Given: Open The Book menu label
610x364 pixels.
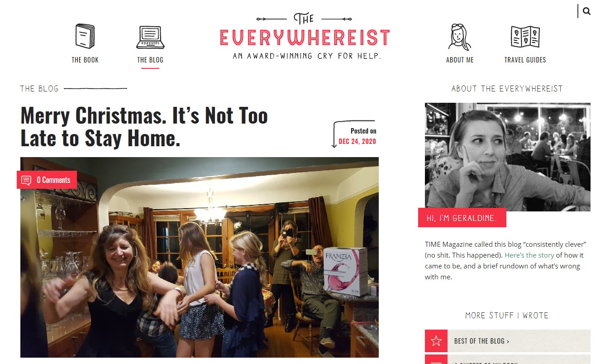Looking at the screenshot, I should point(85,60).
